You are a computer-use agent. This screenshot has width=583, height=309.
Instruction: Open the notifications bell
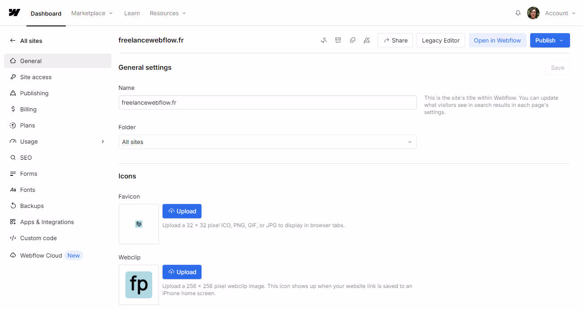click(518, 13)
